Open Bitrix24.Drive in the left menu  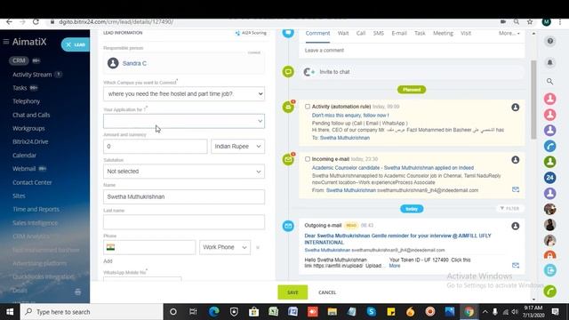click(x=30, y=141)
